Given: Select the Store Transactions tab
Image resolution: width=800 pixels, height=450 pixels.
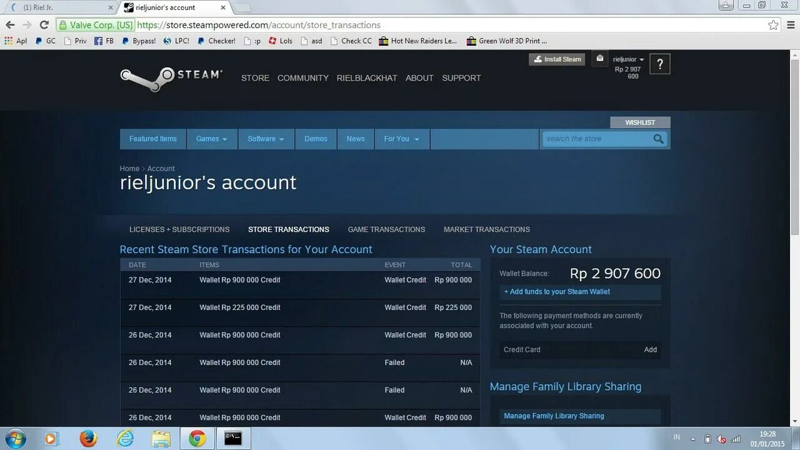Looking at the screenshot, I should click(289, 229).
